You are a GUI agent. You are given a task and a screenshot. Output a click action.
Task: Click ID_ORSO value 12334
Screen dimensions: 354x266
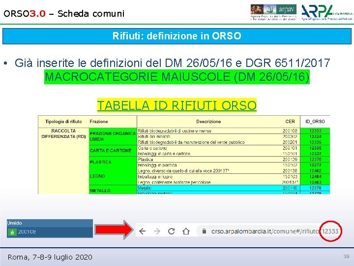[315, 136]
